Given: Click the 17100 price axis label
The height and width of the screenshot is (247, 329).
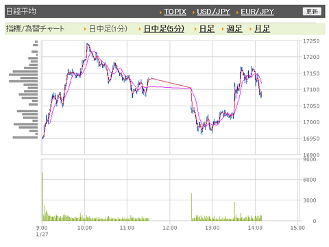Looking at the screenshot, I should [x=311, y=90].
